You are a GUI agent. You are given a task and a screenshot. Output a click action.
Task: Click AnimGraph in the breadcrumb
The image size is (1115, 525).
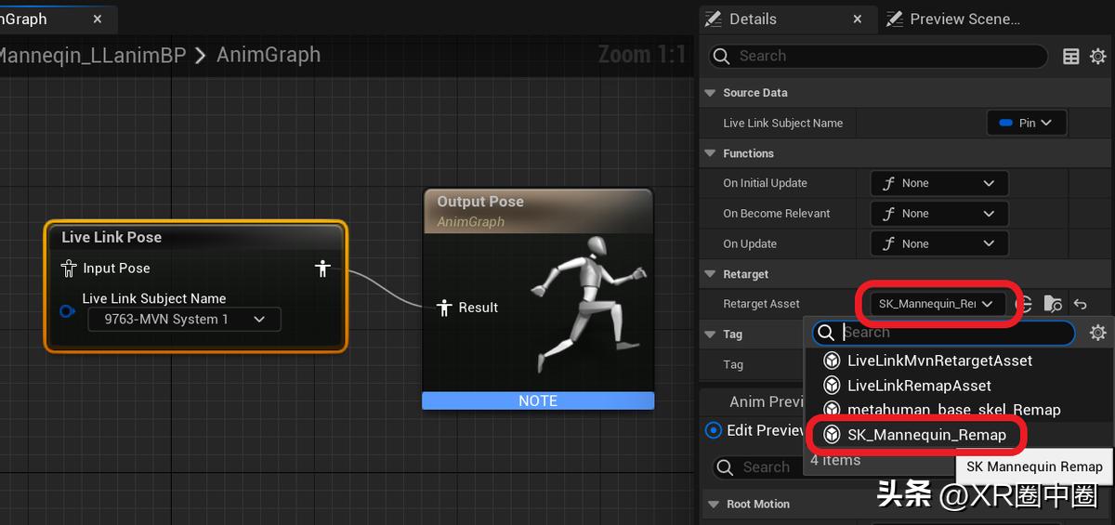pos(268,55)
